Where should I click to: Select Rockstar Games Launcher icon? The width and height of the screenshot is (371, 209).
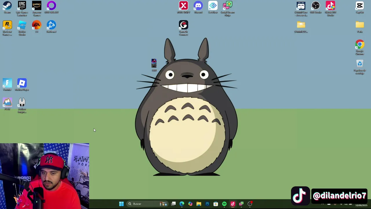coord(7,28)
